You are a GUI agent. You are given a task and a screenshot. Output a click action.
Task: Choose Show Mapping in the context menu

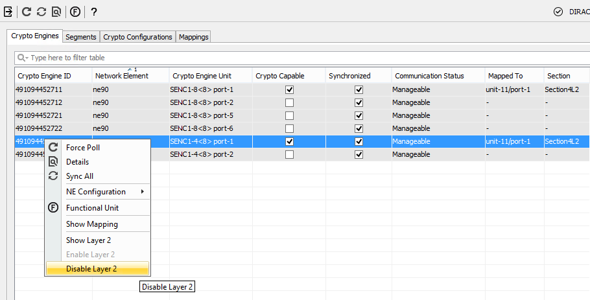coord(92,224)
